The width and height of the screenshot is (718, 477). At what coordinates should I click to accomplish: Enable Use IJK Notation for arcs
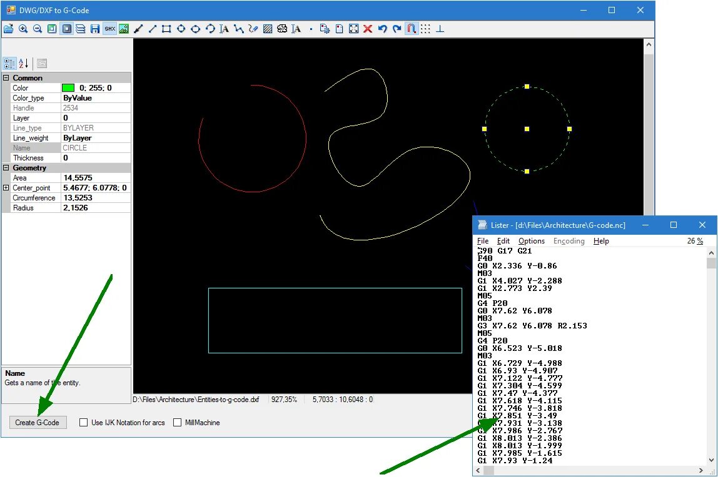(x=84, y=423)
